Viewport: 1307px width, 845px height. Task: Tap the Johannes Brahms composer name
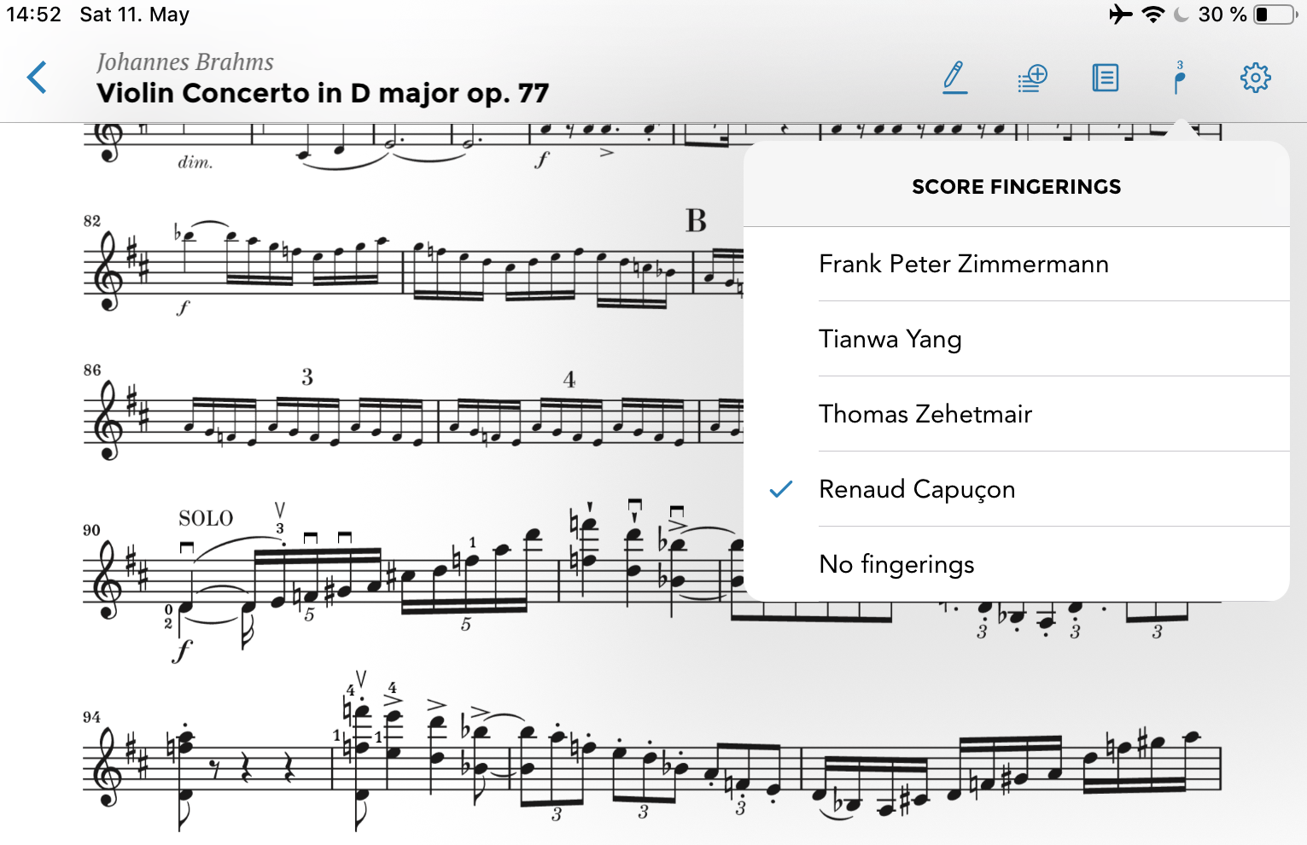(185, 62)
